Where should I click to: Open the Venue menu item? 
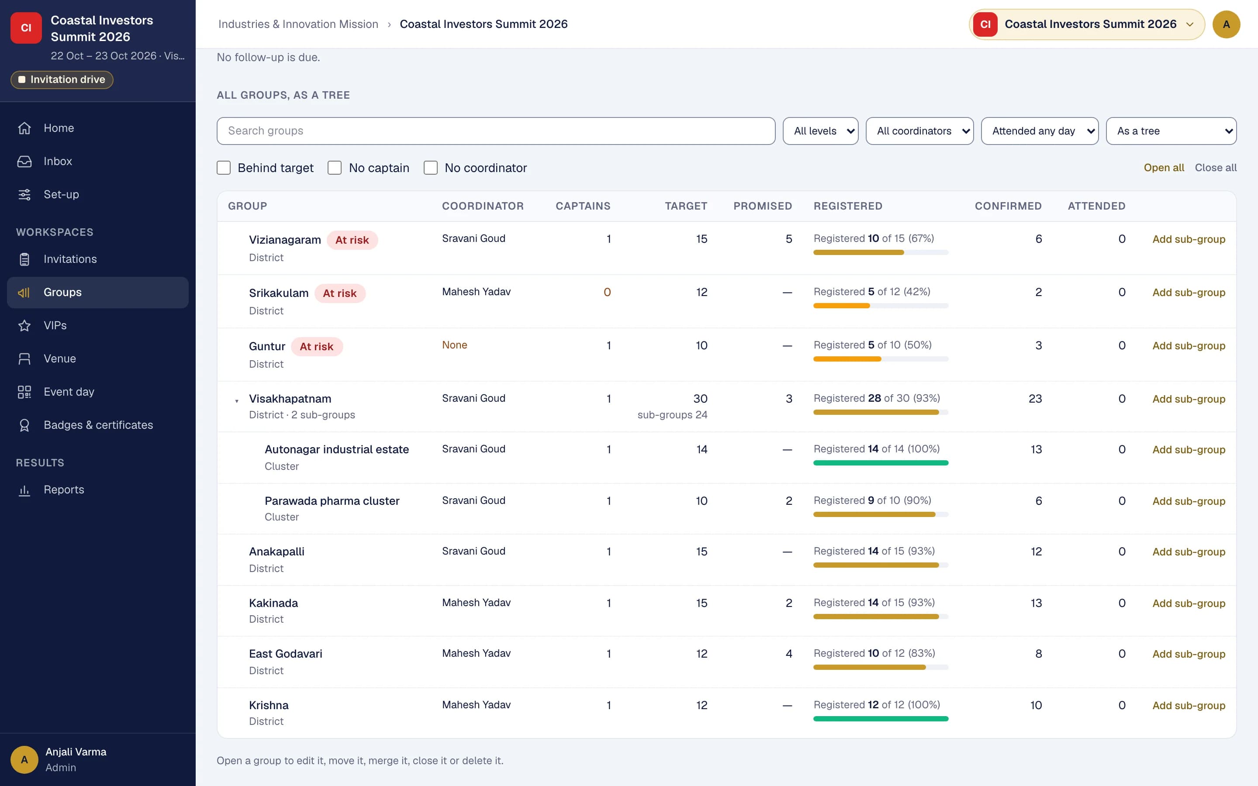(x=98, y=359)
